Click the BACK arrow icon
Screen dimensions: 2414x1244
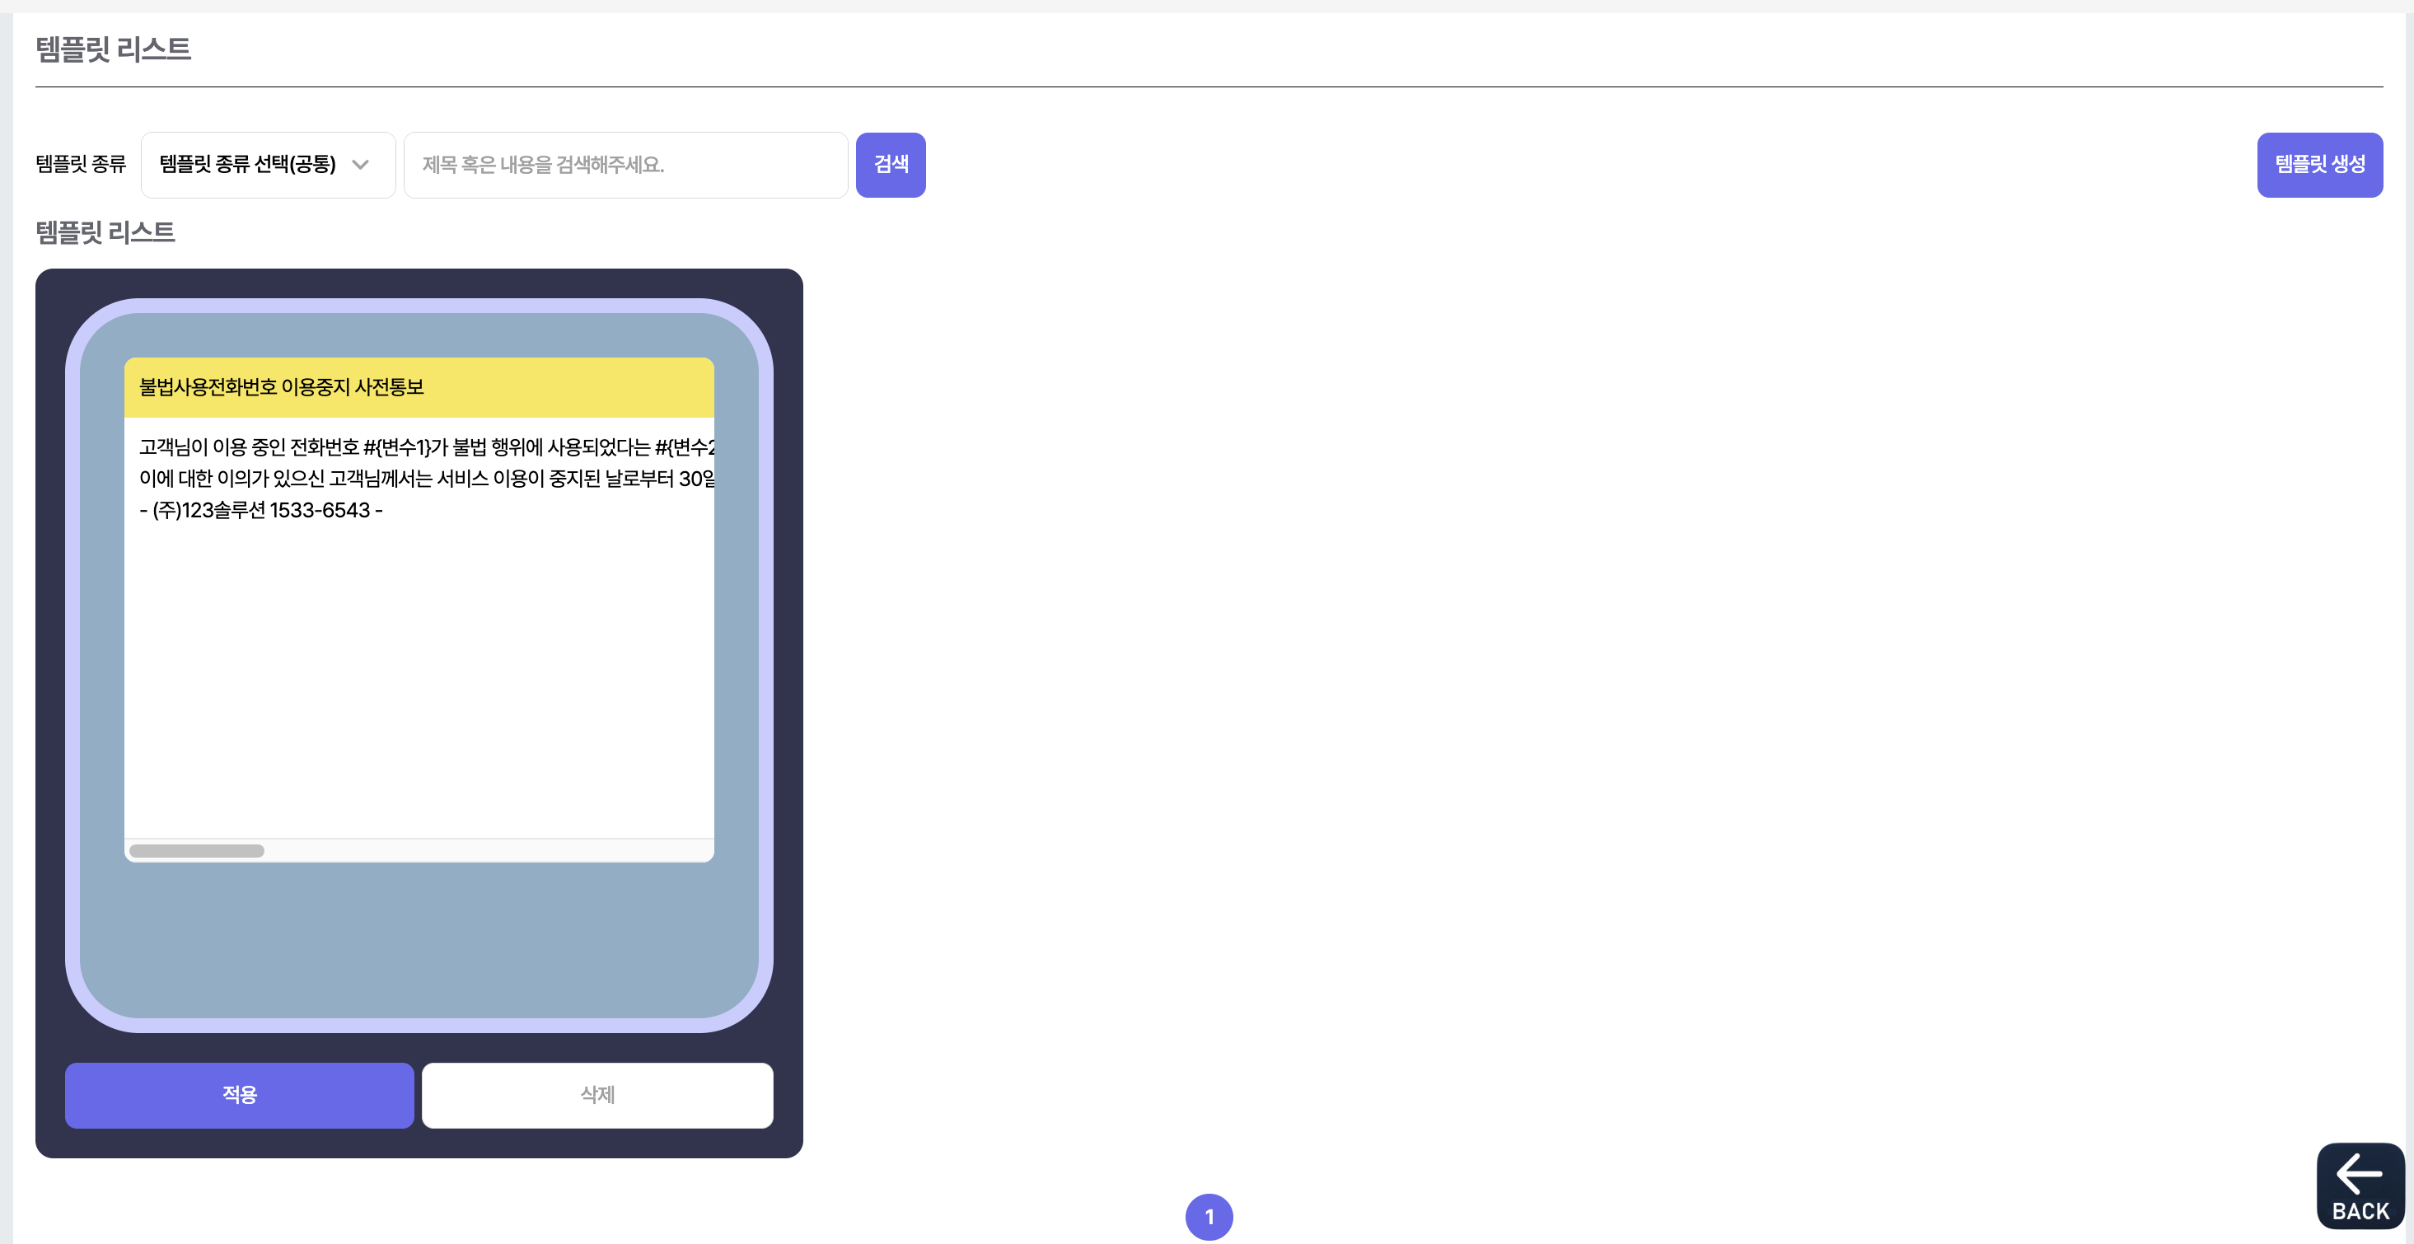point(2359,1173)
